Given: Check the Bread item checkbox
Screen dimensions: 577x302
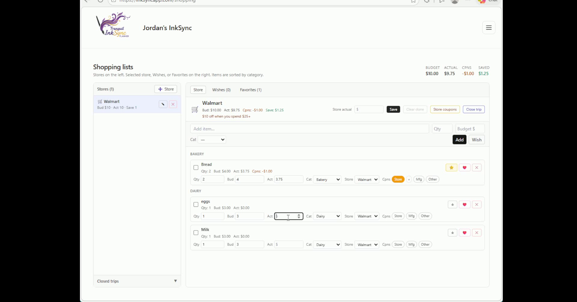Looking at the screenshot, I should tap(196, 167).
